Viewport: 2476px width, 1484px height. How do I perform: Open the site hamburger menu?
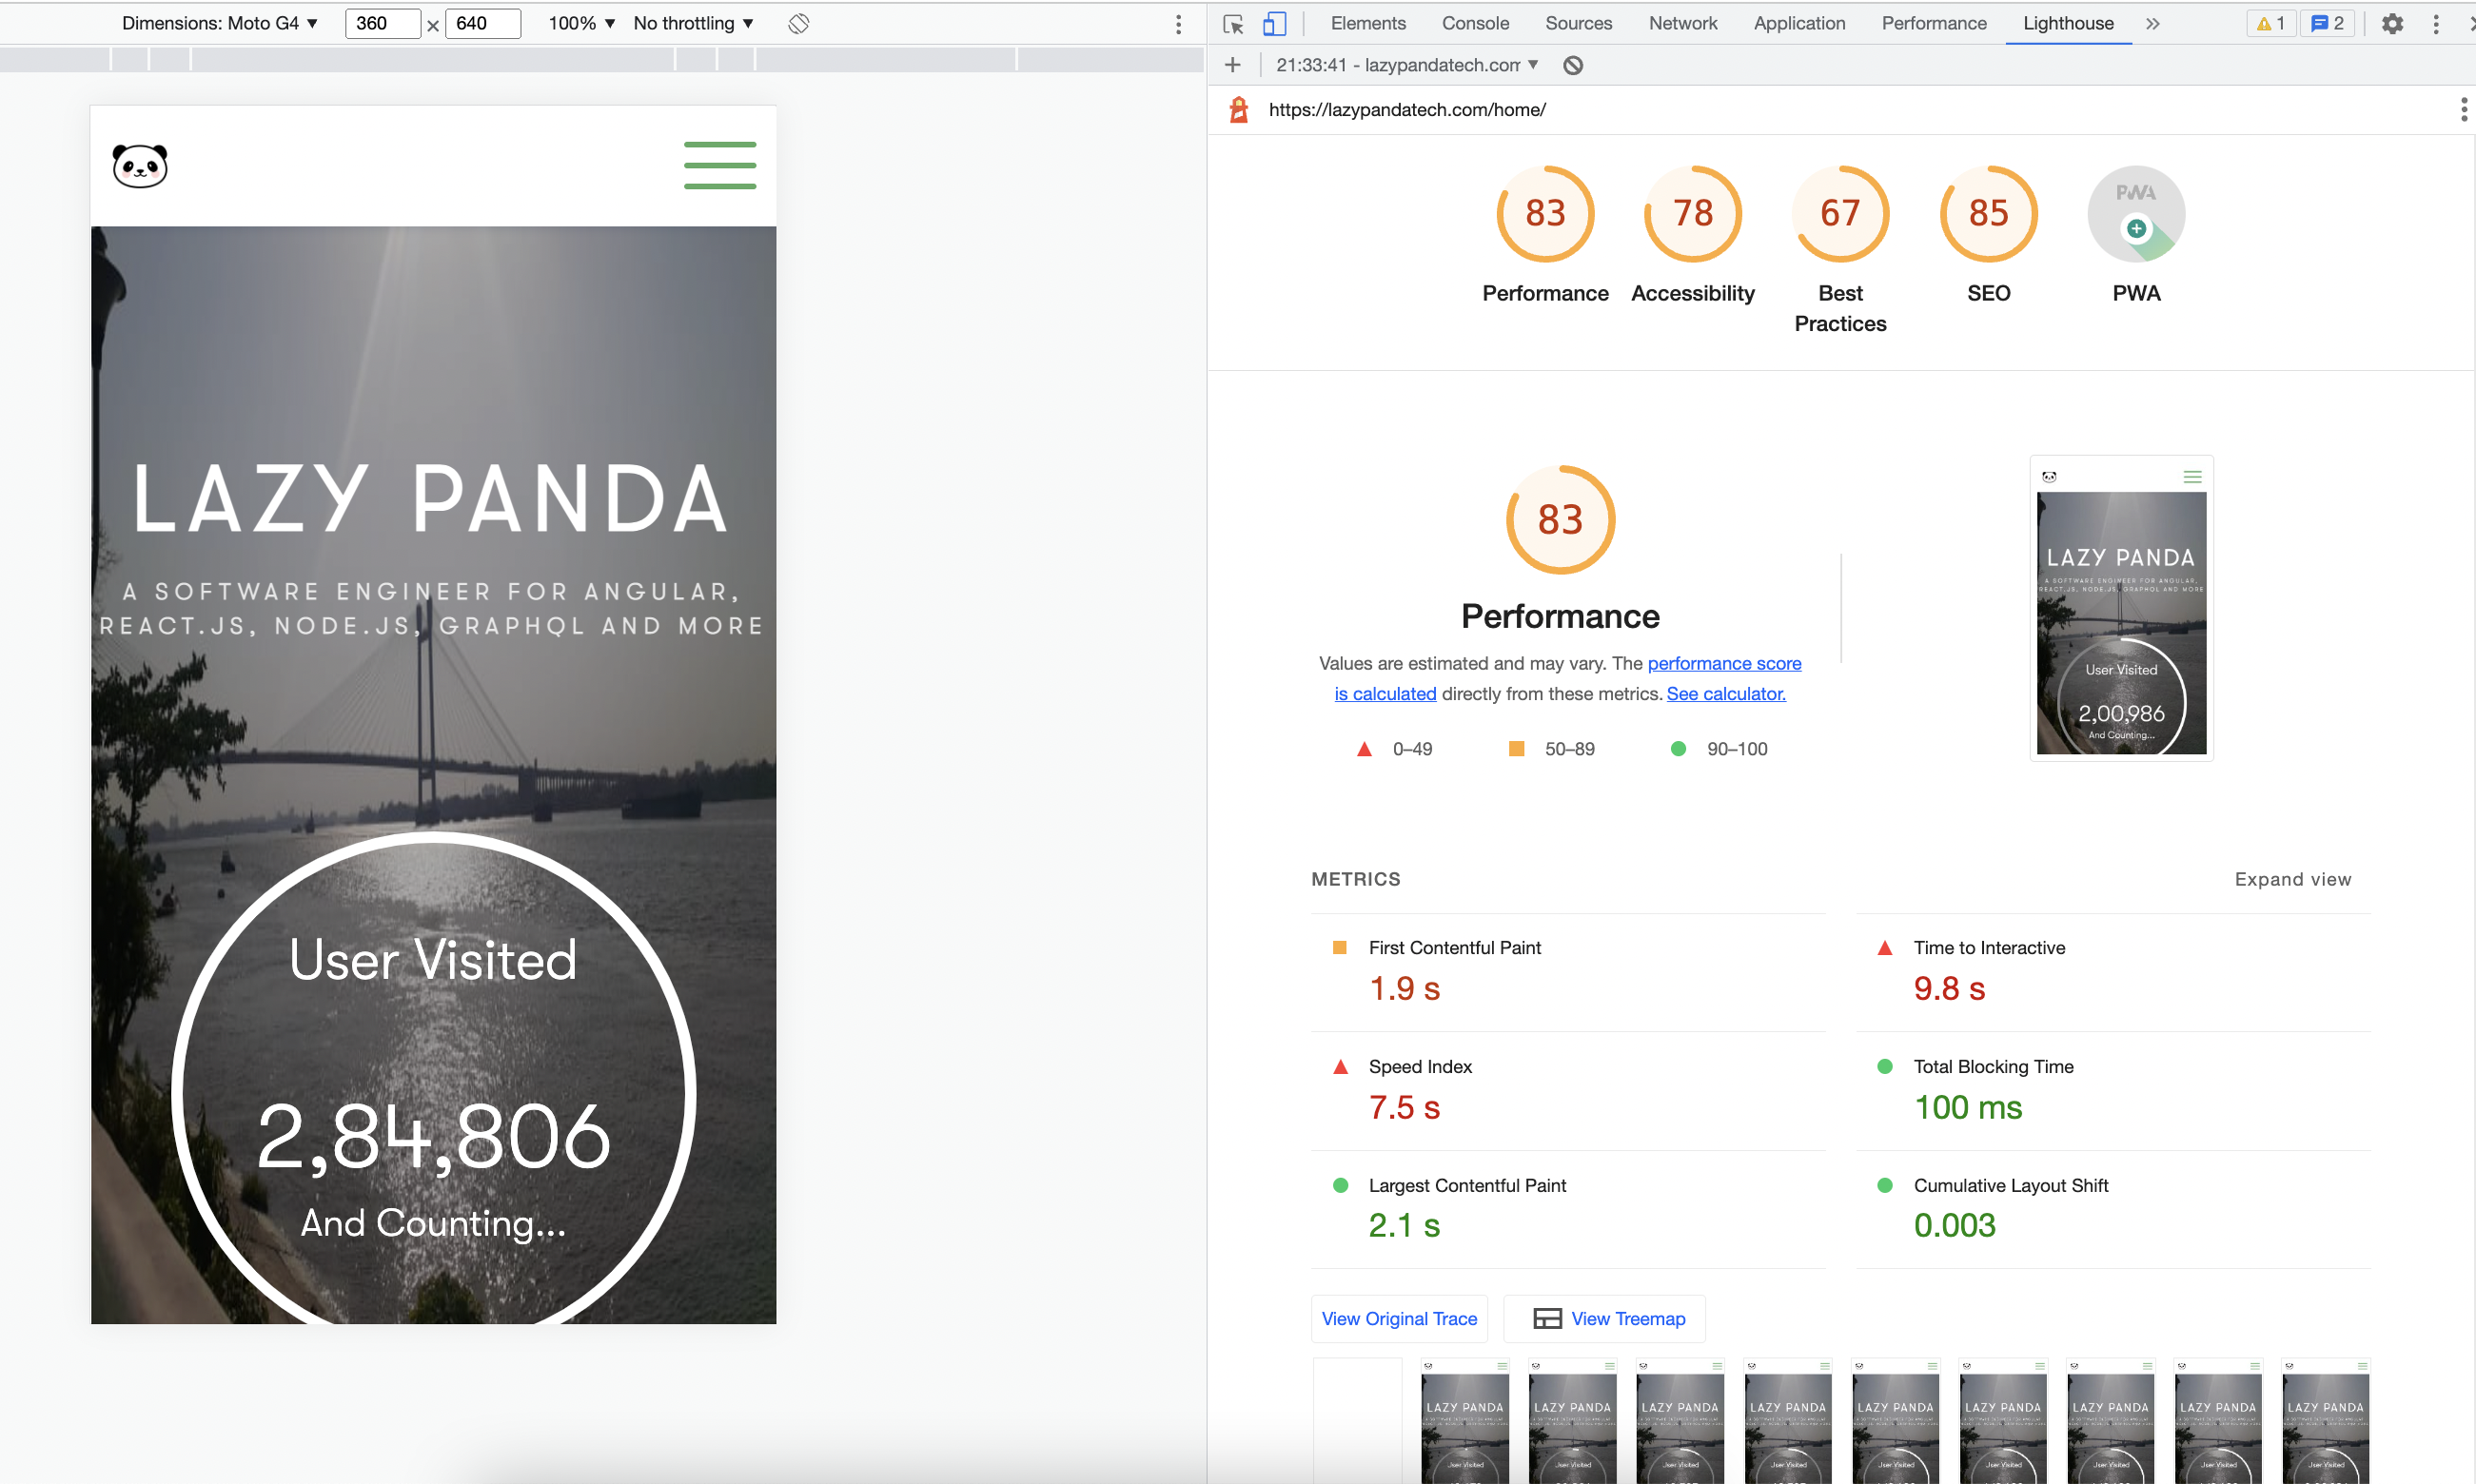pos(720,166)
